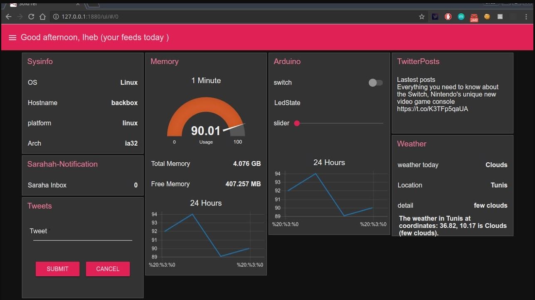This screenshot has height=300, width=535.
Task: Click the 'Lastest posts' text
Action: click(416, 80)
